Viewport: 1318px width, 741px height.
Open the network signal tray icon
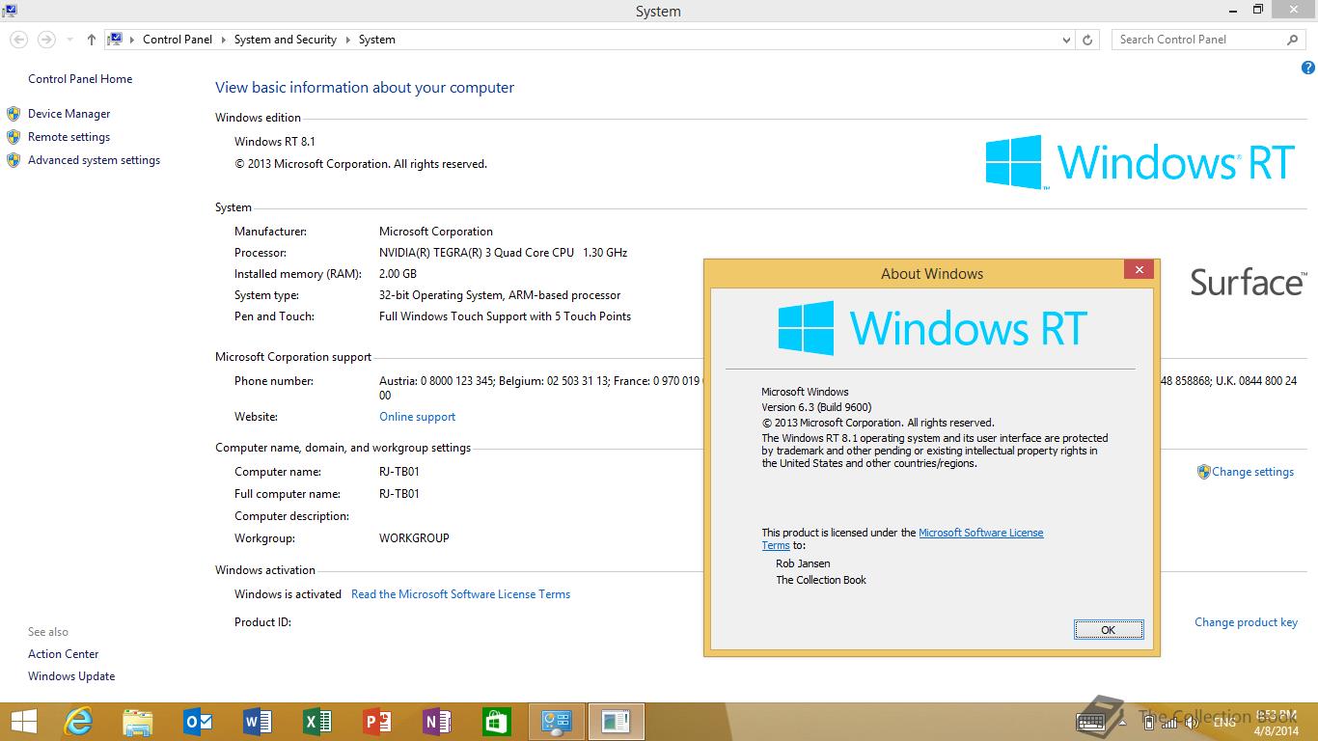1169,723
